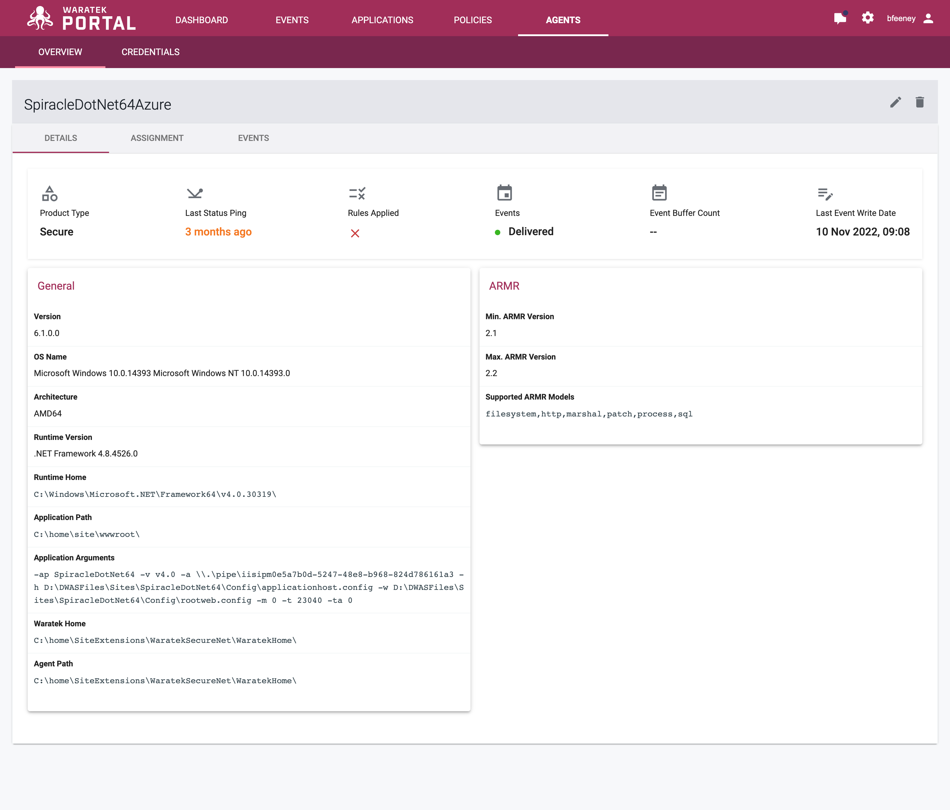Click the Waratek Home path value
This screenshot has width=950, height=810.
(x=165, y=640)
